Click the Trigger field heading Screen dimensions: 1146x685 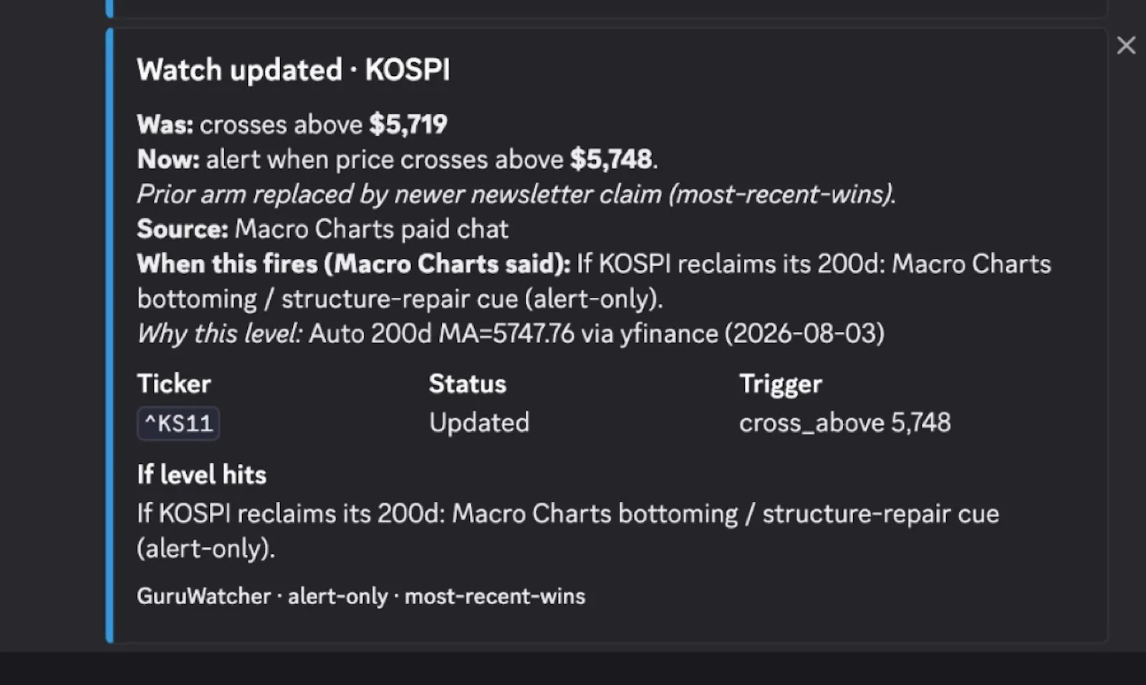coord(781,384)
